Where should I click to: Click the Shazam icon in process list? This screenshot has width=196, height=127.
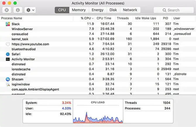point(8,79)
